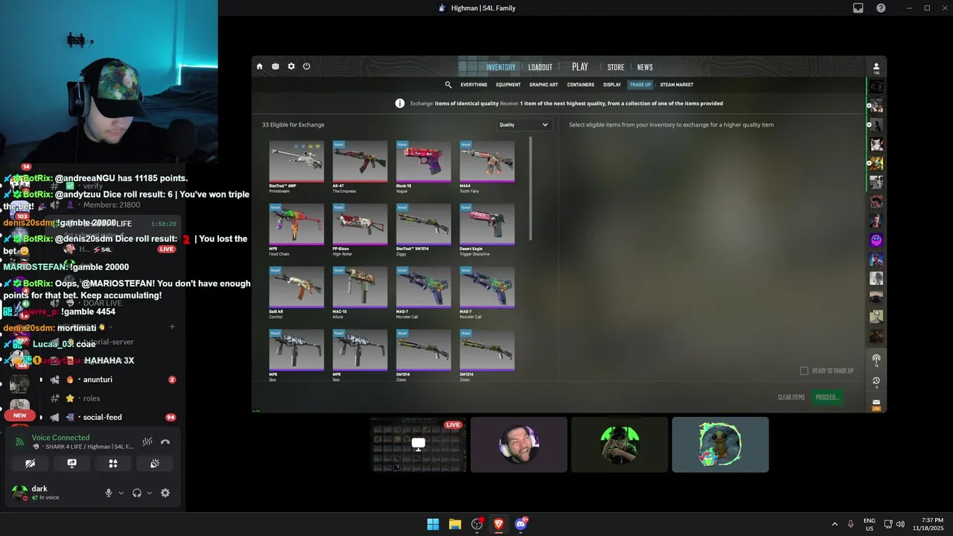This screenshot has height=536, width=953.
Task: Open the Discord soundboard
Action: click(155, 463)
